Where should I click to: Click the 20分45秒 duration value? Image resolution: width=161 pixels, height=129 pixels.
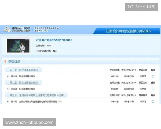tap(115, 102)
